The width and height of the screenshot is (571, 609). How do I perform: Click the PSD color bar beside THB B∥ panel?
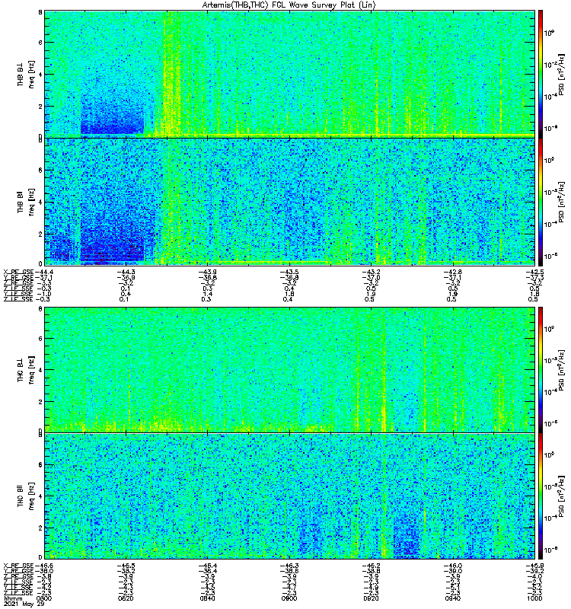541,202
